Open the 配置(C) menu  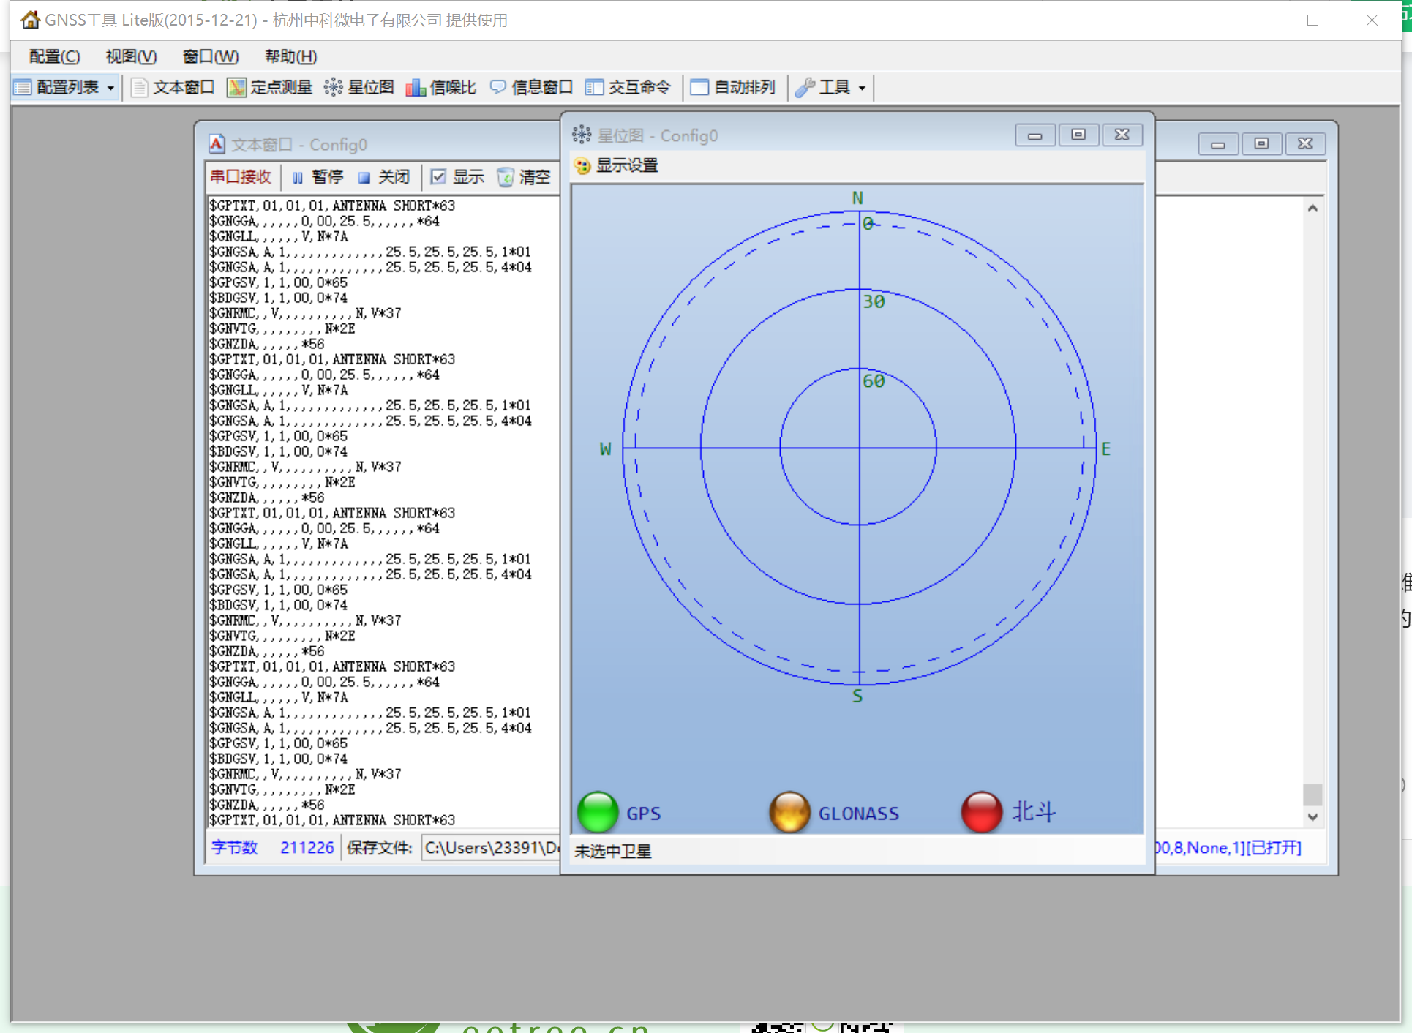pos(54,56)
